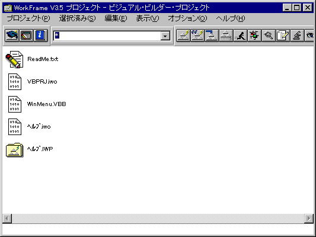Open the 選択済み(S) menu
The image size is (316, 237).
(x=78, y=18)
